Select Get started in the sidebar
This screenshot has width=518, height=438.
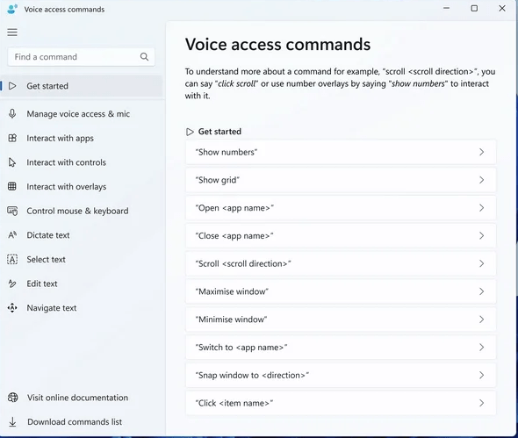(82, 86)
